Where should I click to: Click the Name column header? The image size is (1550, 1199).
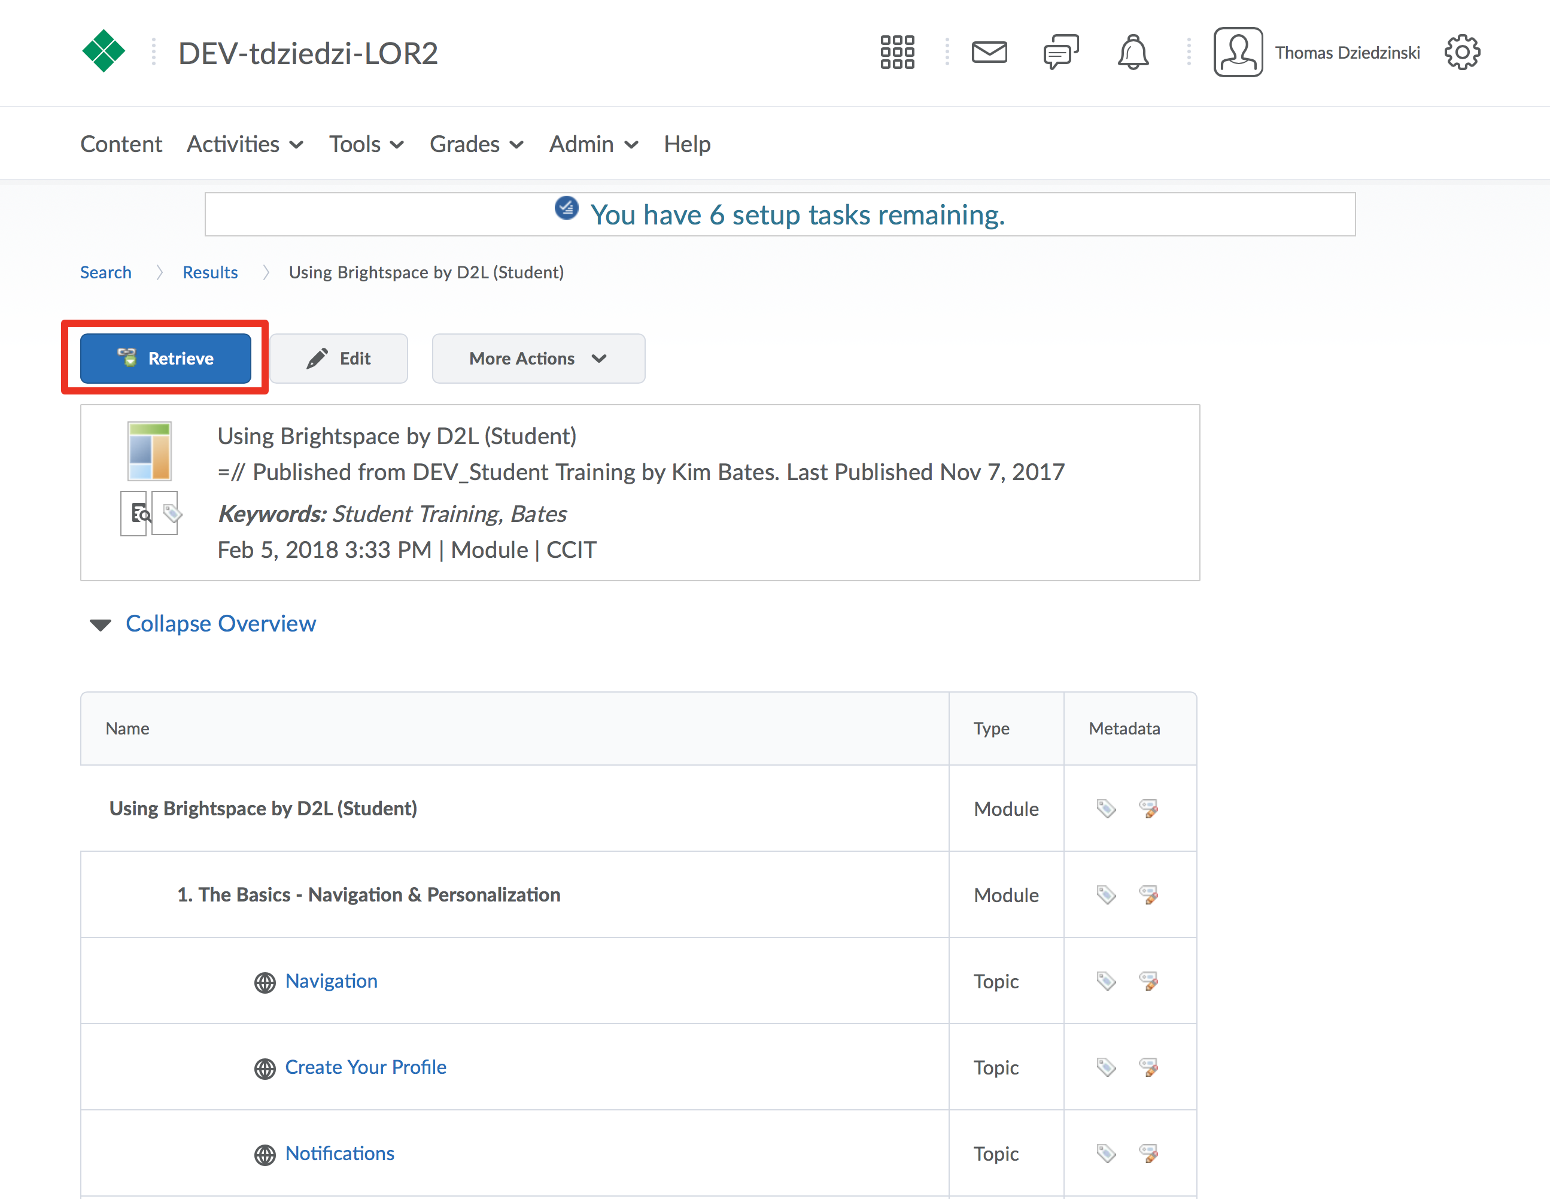pos(127,728)
